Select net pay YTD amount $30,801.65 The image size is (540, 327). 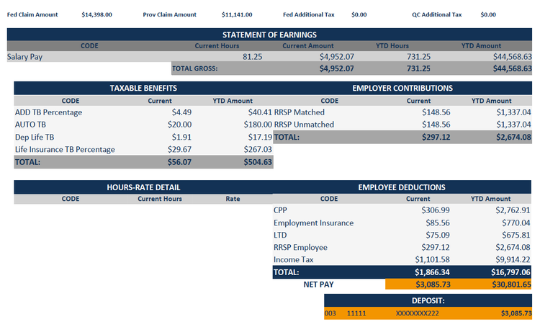click(x=511, y=285)
